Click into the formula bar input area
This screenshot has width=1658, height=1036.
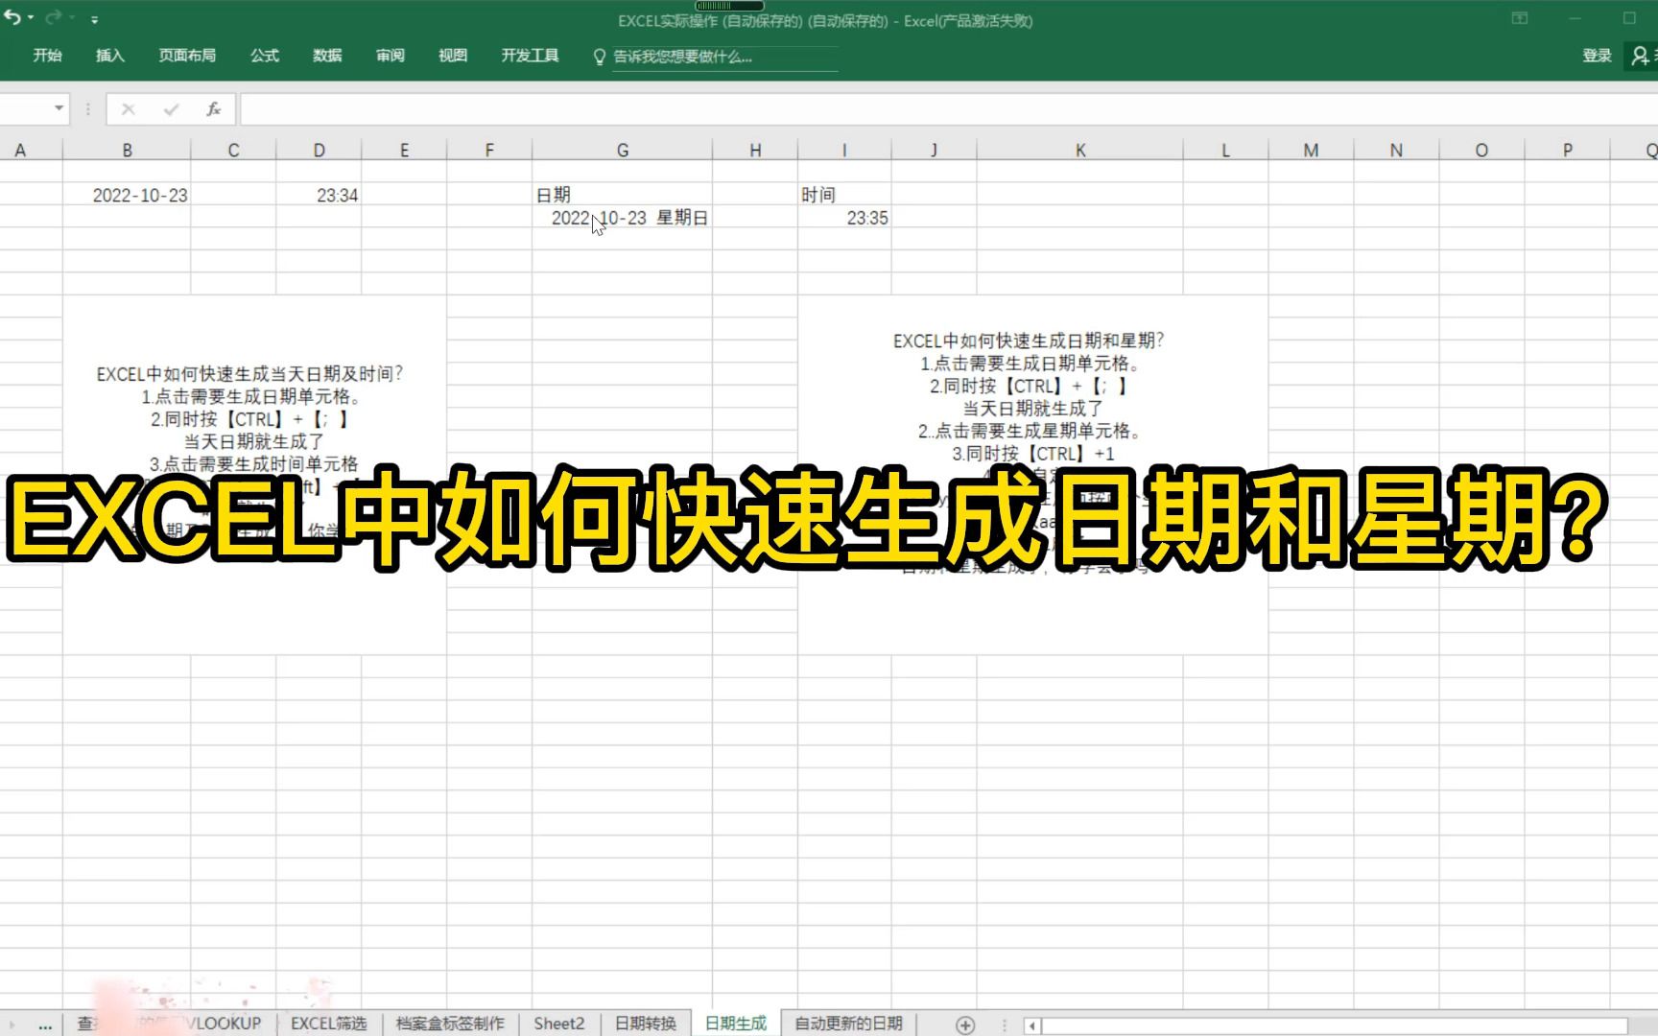(948, 109)
